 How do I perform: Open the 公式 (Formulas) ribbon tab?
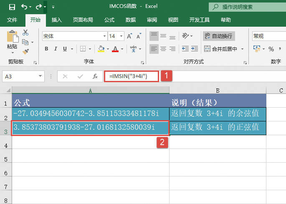[109, 20]
